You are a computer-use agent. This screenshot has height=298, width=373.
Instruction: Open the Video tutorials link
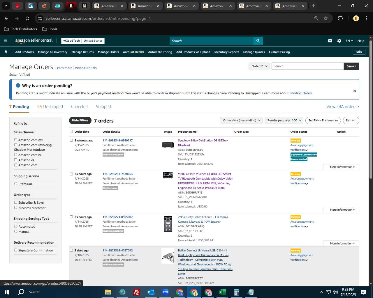coord(86,68)
